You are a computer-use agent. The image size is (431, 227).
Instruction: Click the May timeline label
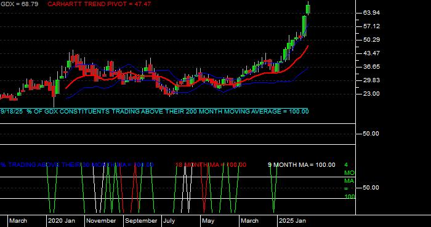click(208, 221)
